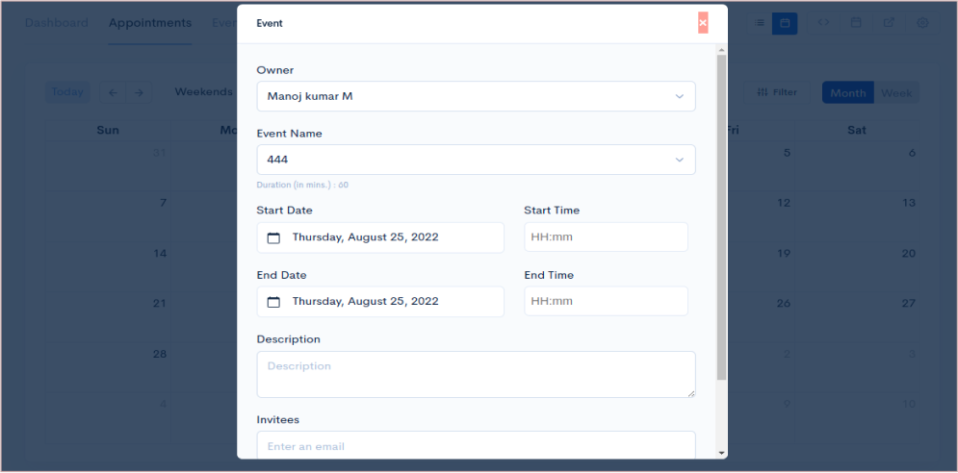Open the settings gear icon

click(x=922, y=23)
